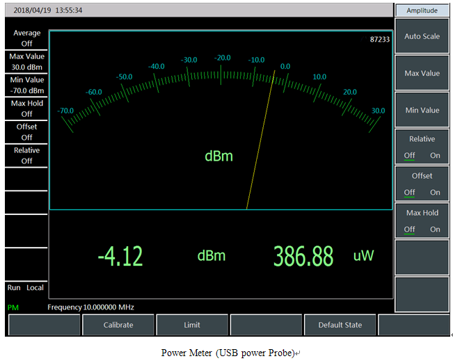453x361 pixels.
Task: Click the Default State button
Action: (340, 325)
